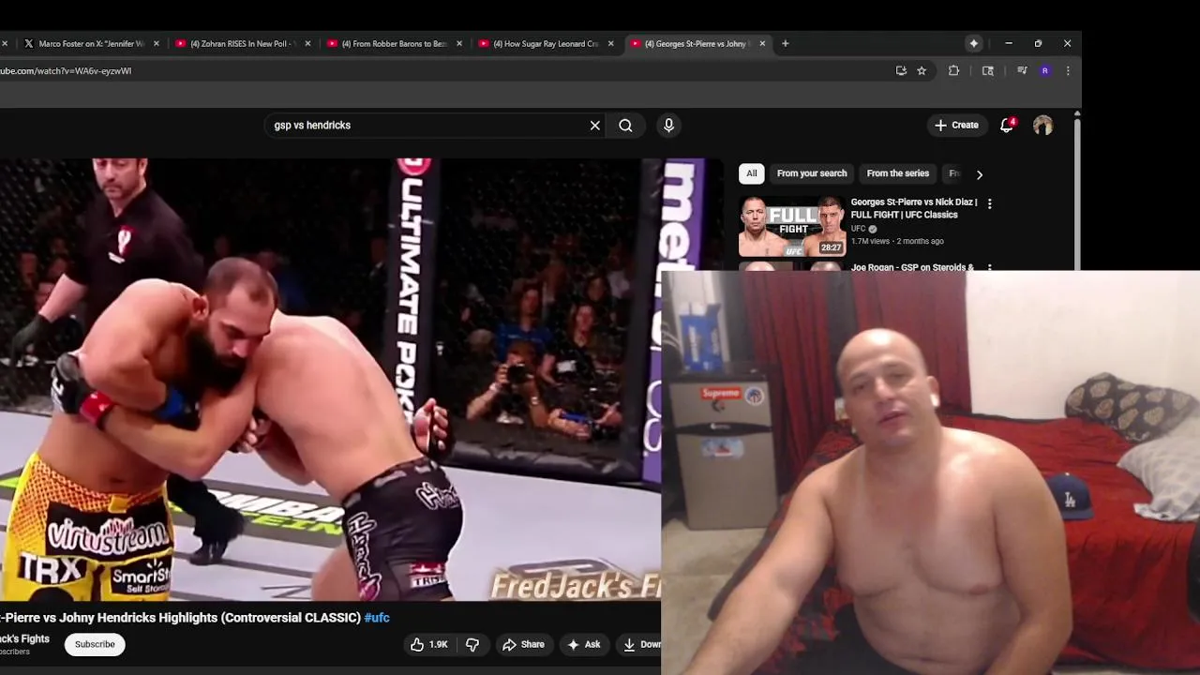Restore down the Chrome window

pos(1038,43)
